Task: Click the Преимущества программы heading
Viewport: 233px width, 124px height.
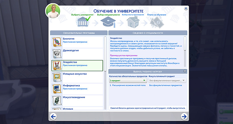Action: (124, 56)
